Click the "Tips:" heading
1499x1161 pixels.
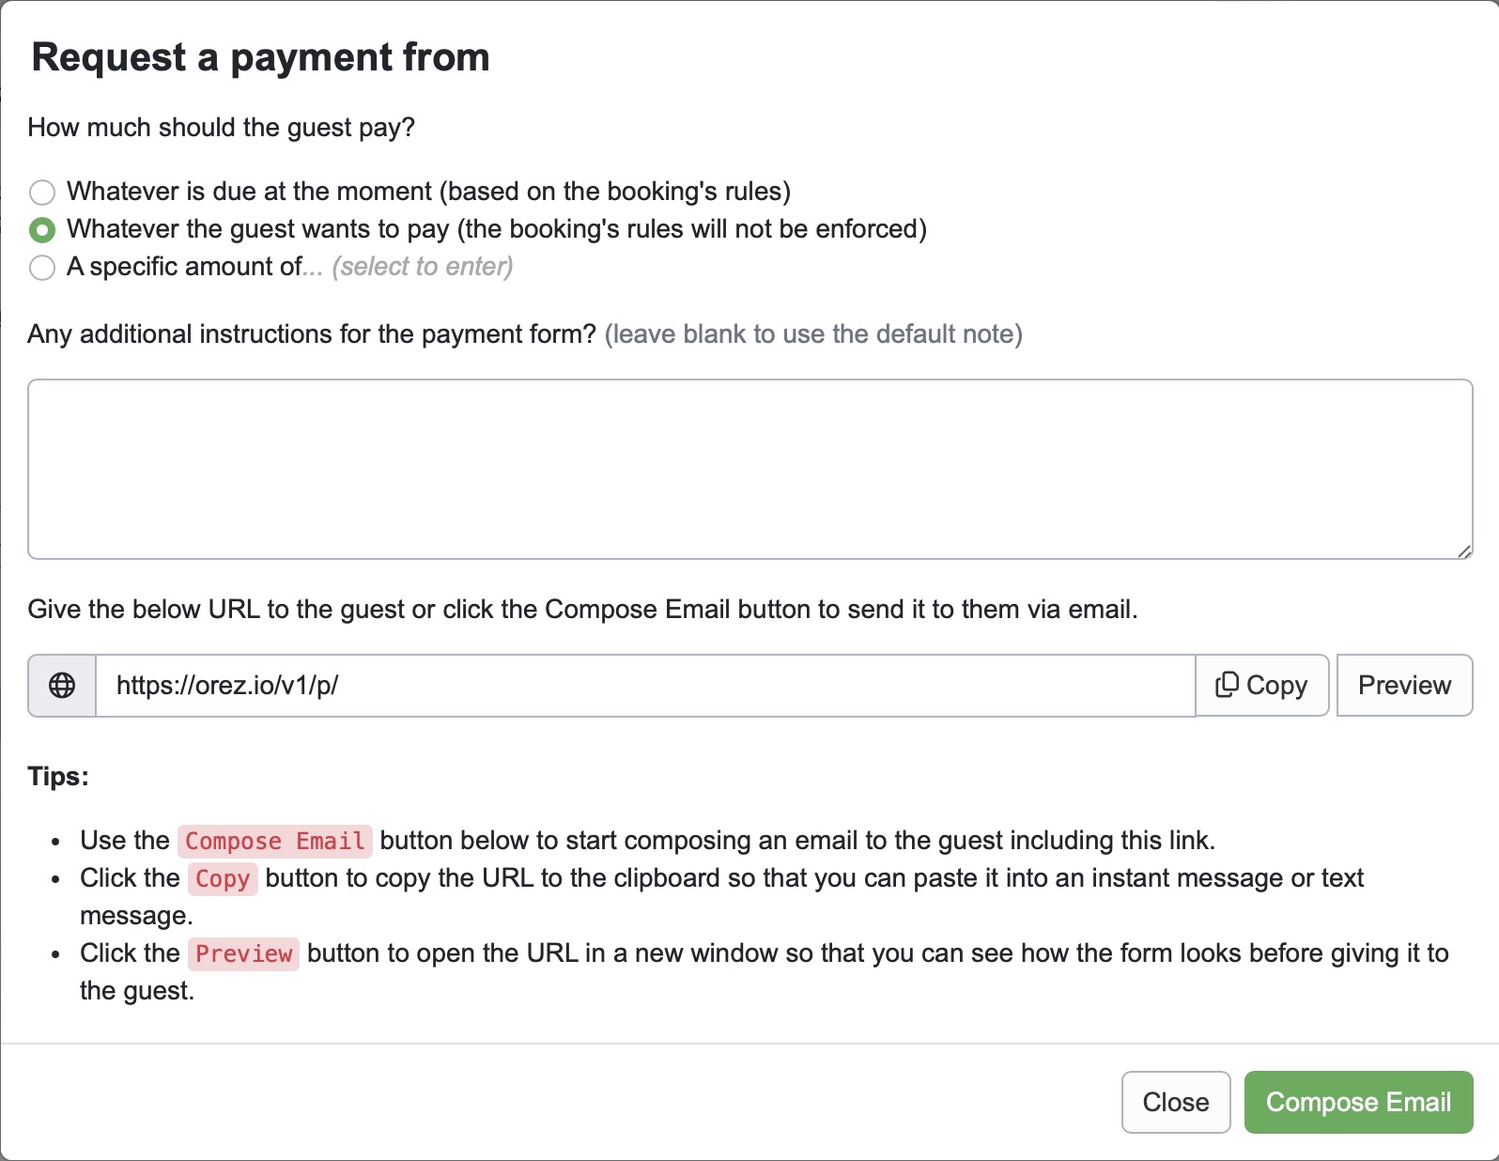pyautogui.click(x=58, y=777)
